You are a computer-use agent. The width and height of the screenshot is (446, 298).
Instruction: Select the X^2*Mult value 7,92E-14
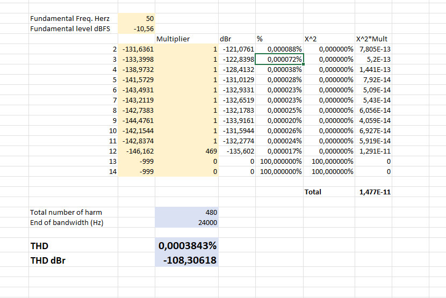373,80
